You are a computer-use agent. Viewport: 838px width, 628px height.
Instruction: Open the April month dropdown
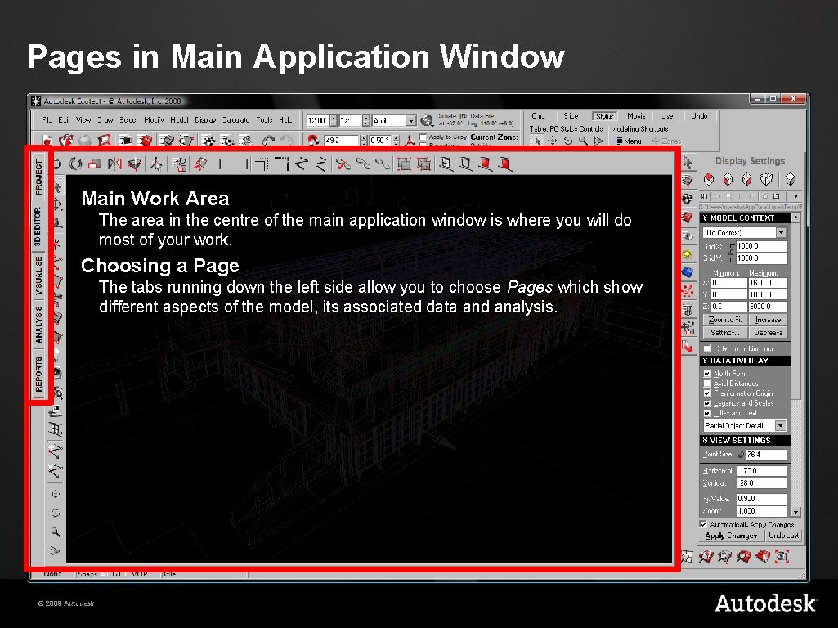point(413,119)
